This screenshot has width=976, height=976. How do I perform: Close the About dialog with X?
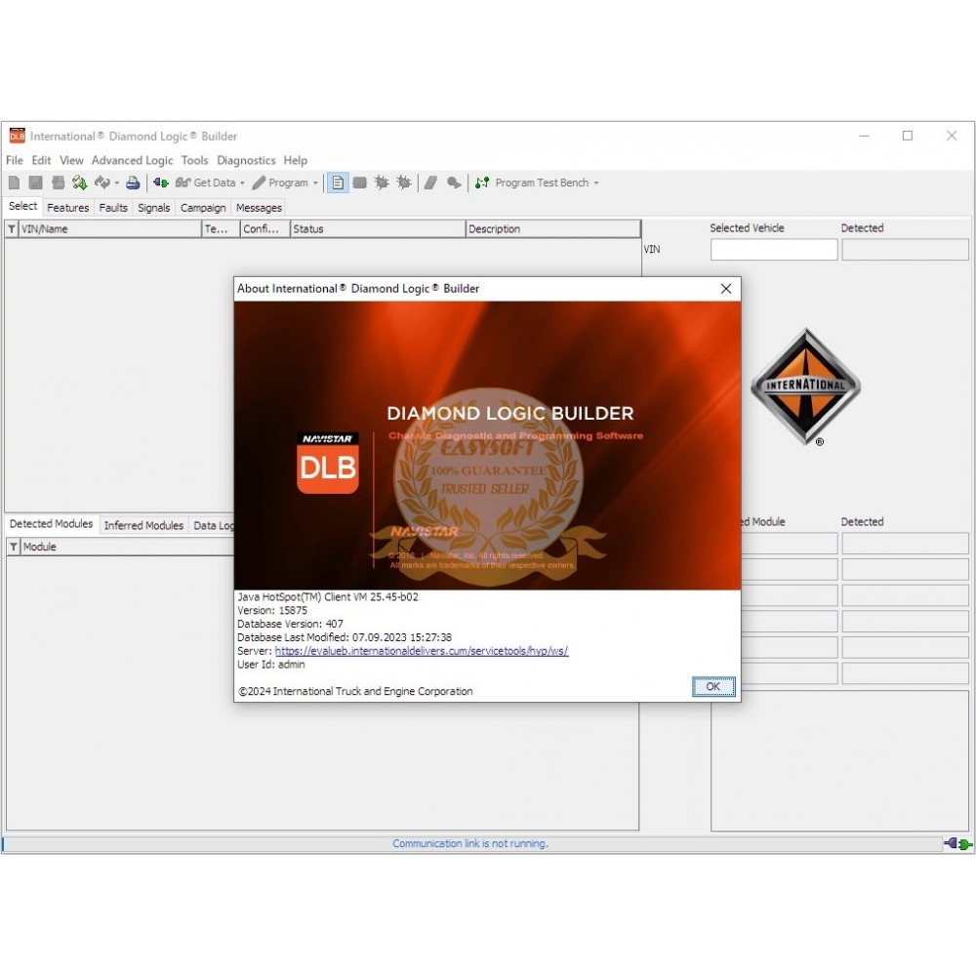pyautogui.click(x=726, y=289)
